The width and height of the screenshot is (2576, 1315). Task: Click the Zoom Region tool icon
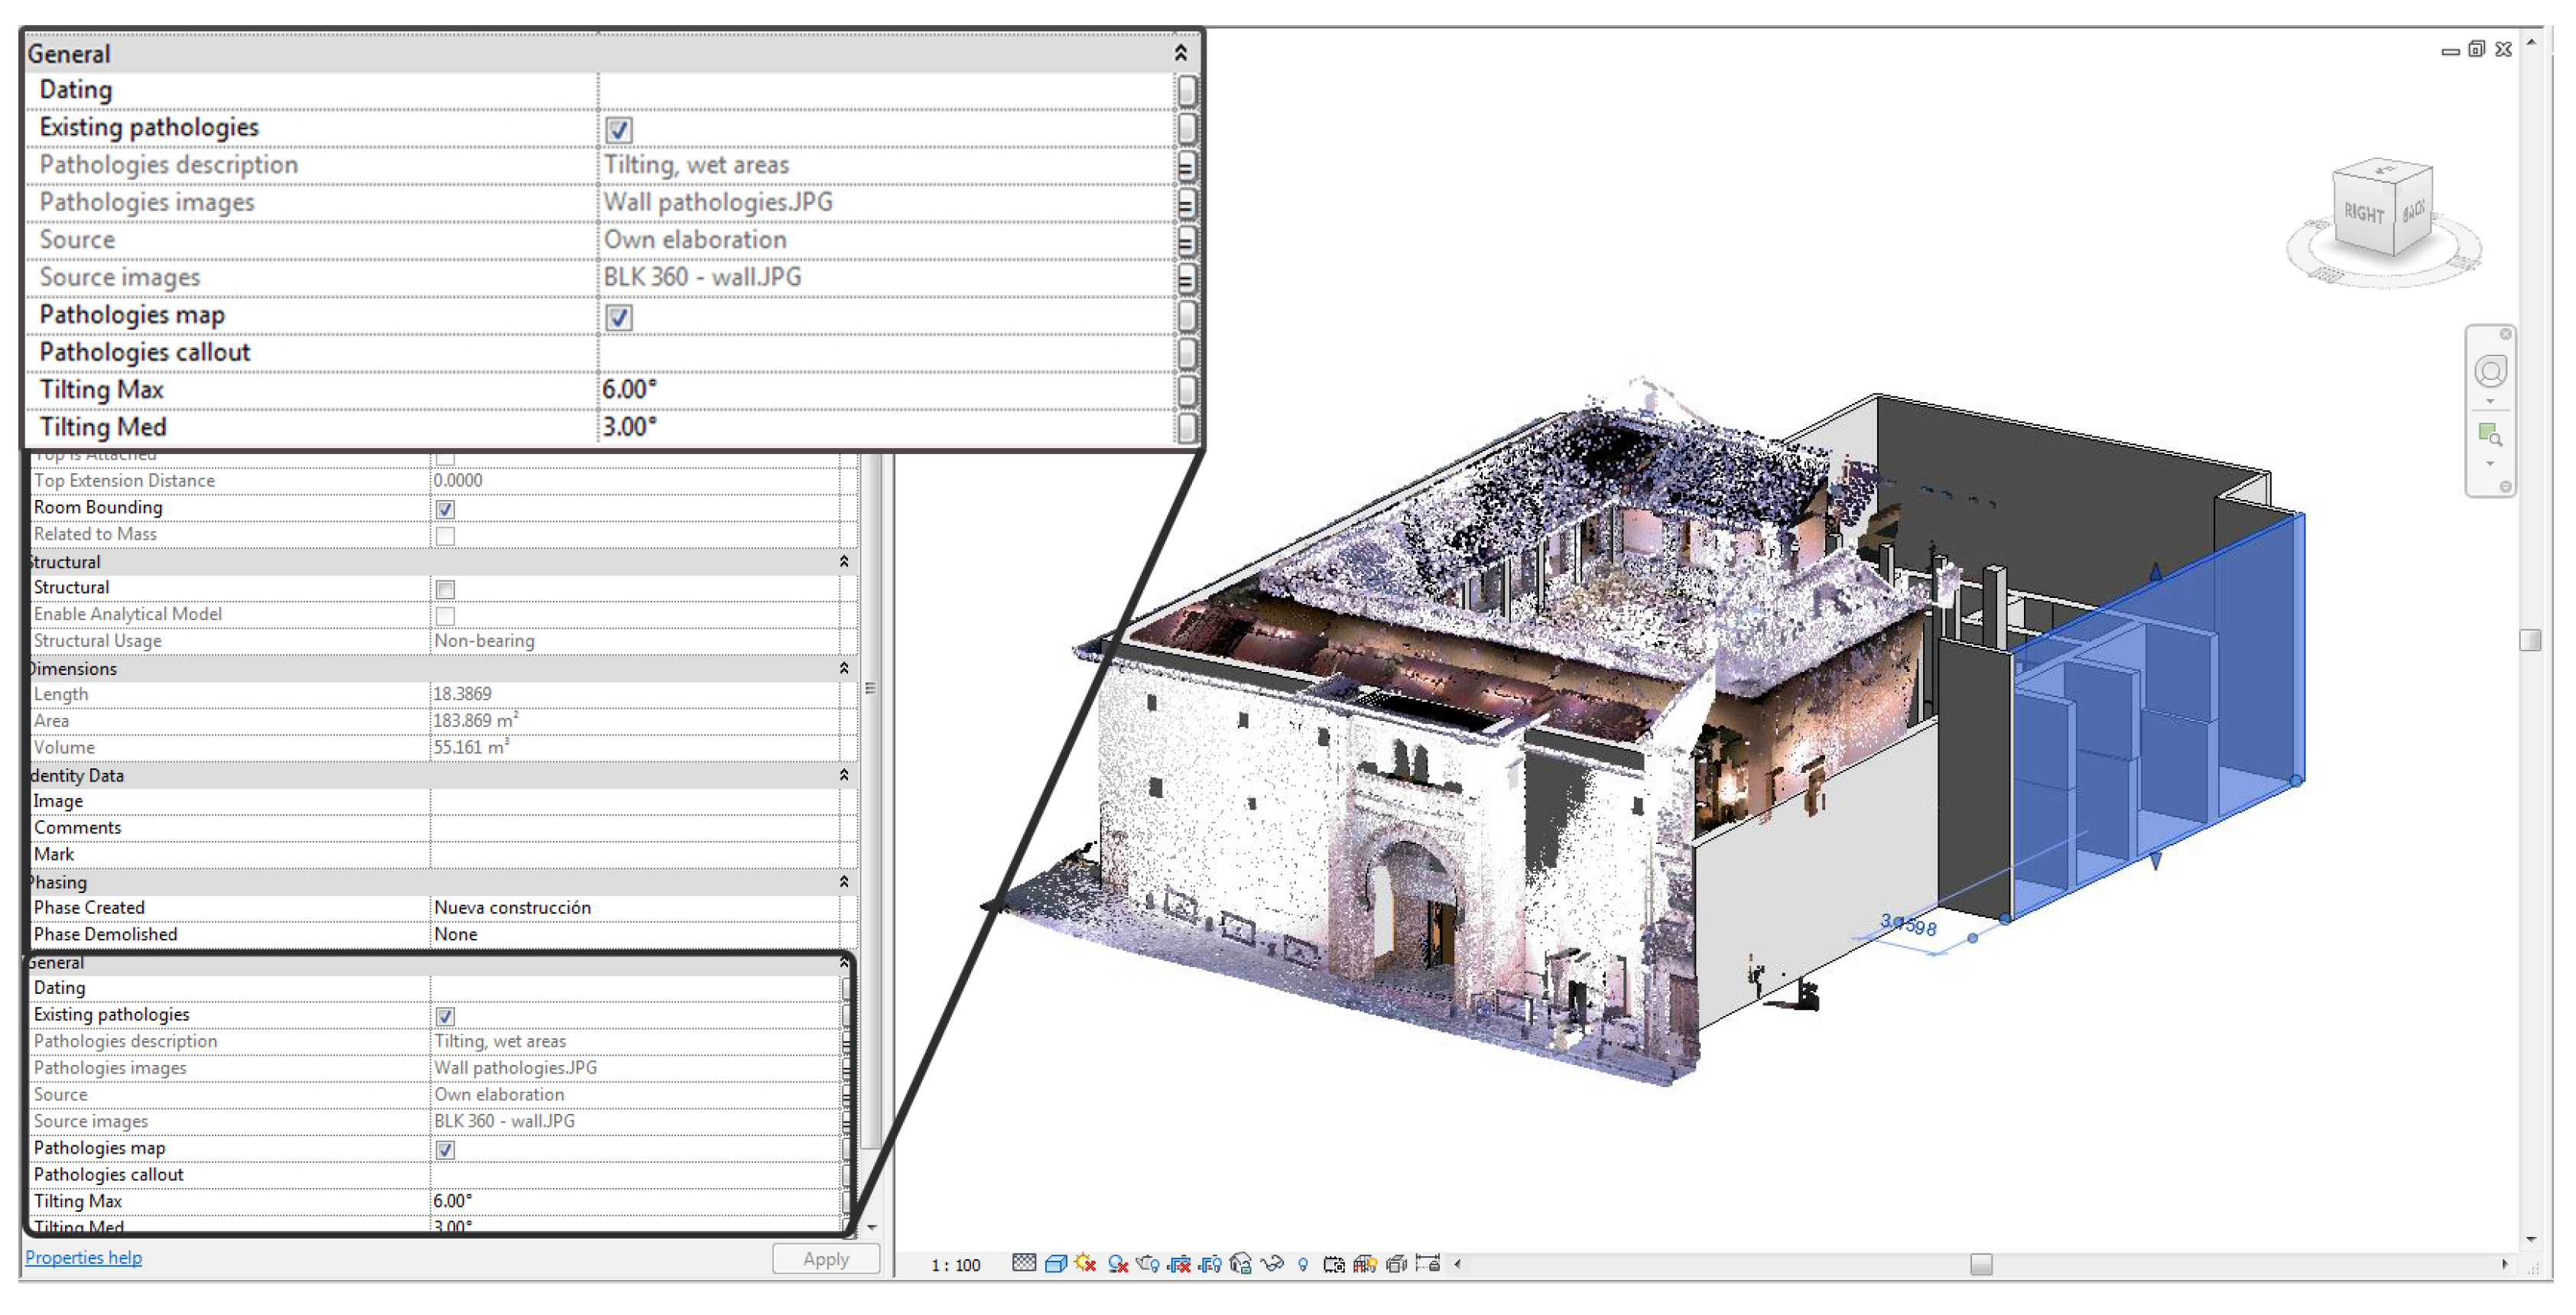[x=2490, y=434]
